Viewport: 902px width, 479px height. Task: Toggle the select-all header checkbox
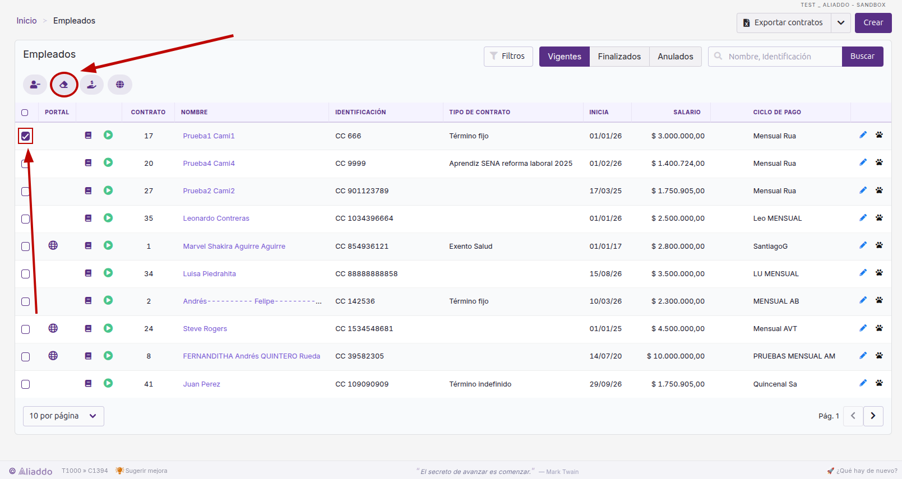pos(25,113)
